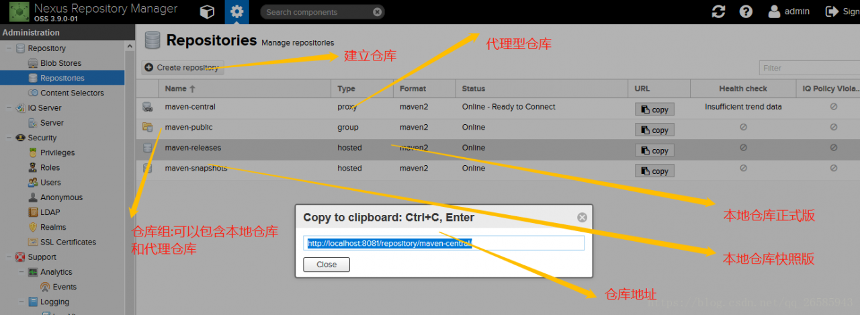Copy the URL for maven-snapshots
This screenshot has width=860, height=315.
pyautogui.click(x=654, y=171)
